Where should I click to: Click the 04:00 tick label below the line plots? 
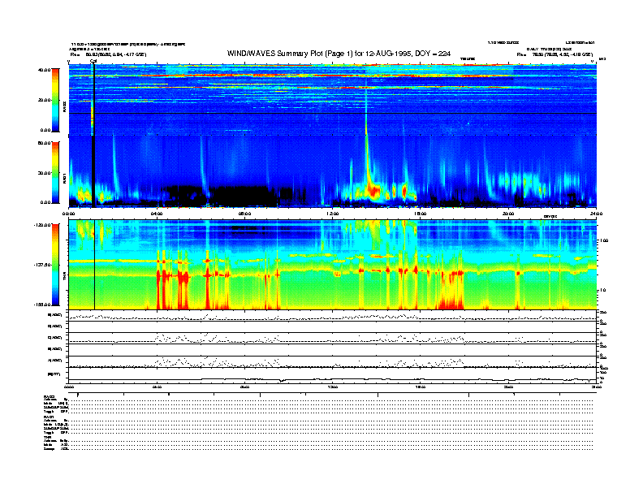tap(157, 387)
